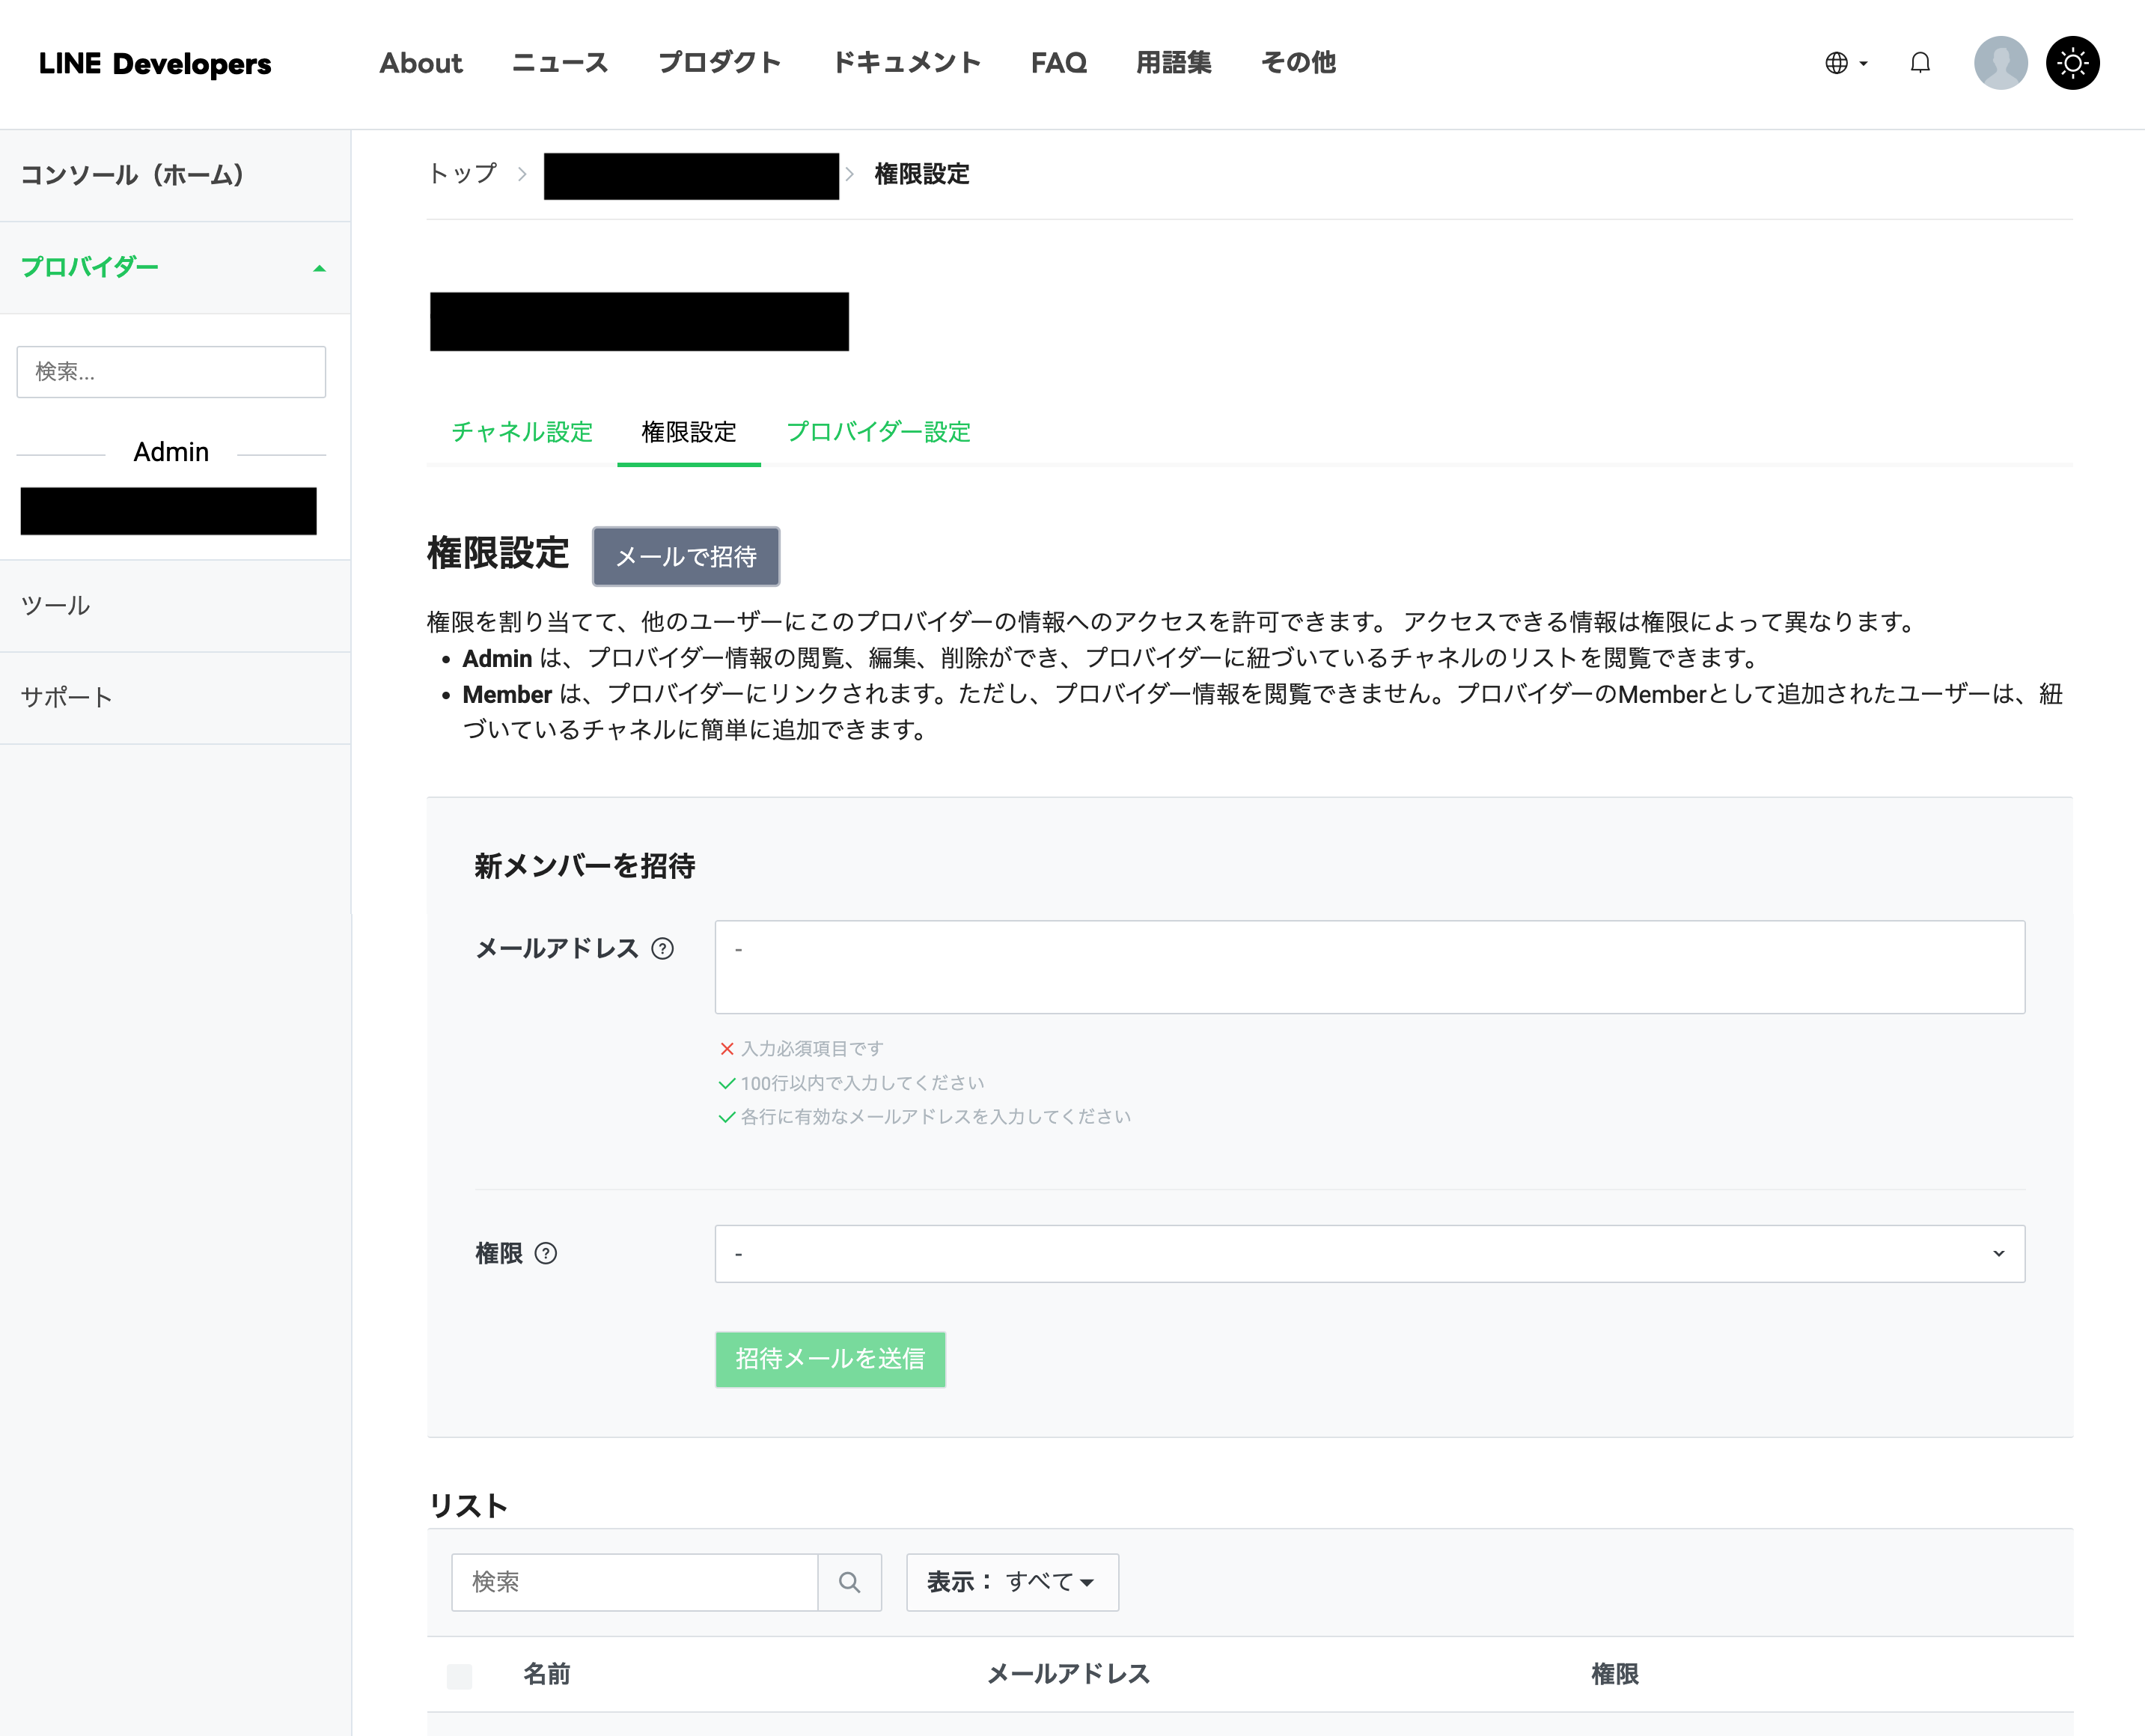Viewport: 2145px width, 1736px height.
Task: Open the ドキュメント menu in top nav
Action: point(906,63)
